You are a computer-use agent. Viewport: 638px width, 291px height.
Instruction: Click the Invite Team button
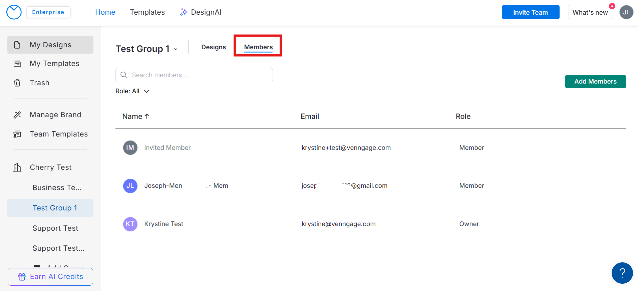[531, 12]
